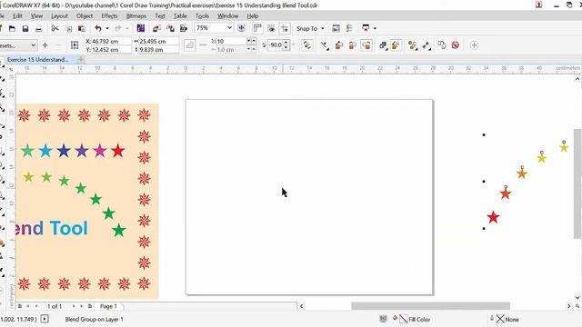Click the Y position field 12.452 cm

click(108, 49)
